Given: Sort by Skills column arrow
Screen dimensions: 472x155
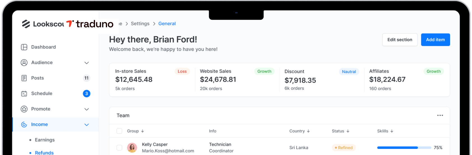Looking at the screenshot, I should pyautogui.click(x=392, y=131).
